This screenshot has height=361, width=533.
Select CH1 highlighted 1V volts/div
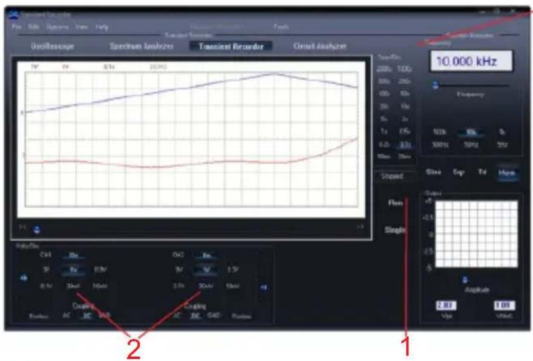tap(73, 270)
